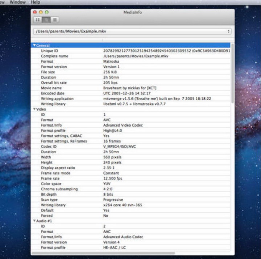This screenshot has height=259, width=261.
Task: Minimize MediaInfo using the yellow button
Action: 41,12
